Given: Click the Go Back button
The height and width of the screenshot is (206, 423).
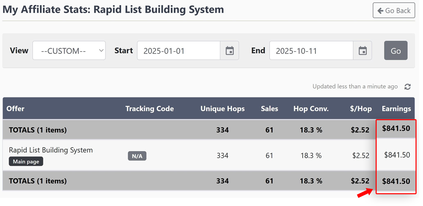Looking at the screenshot, I should coord(393,11).
